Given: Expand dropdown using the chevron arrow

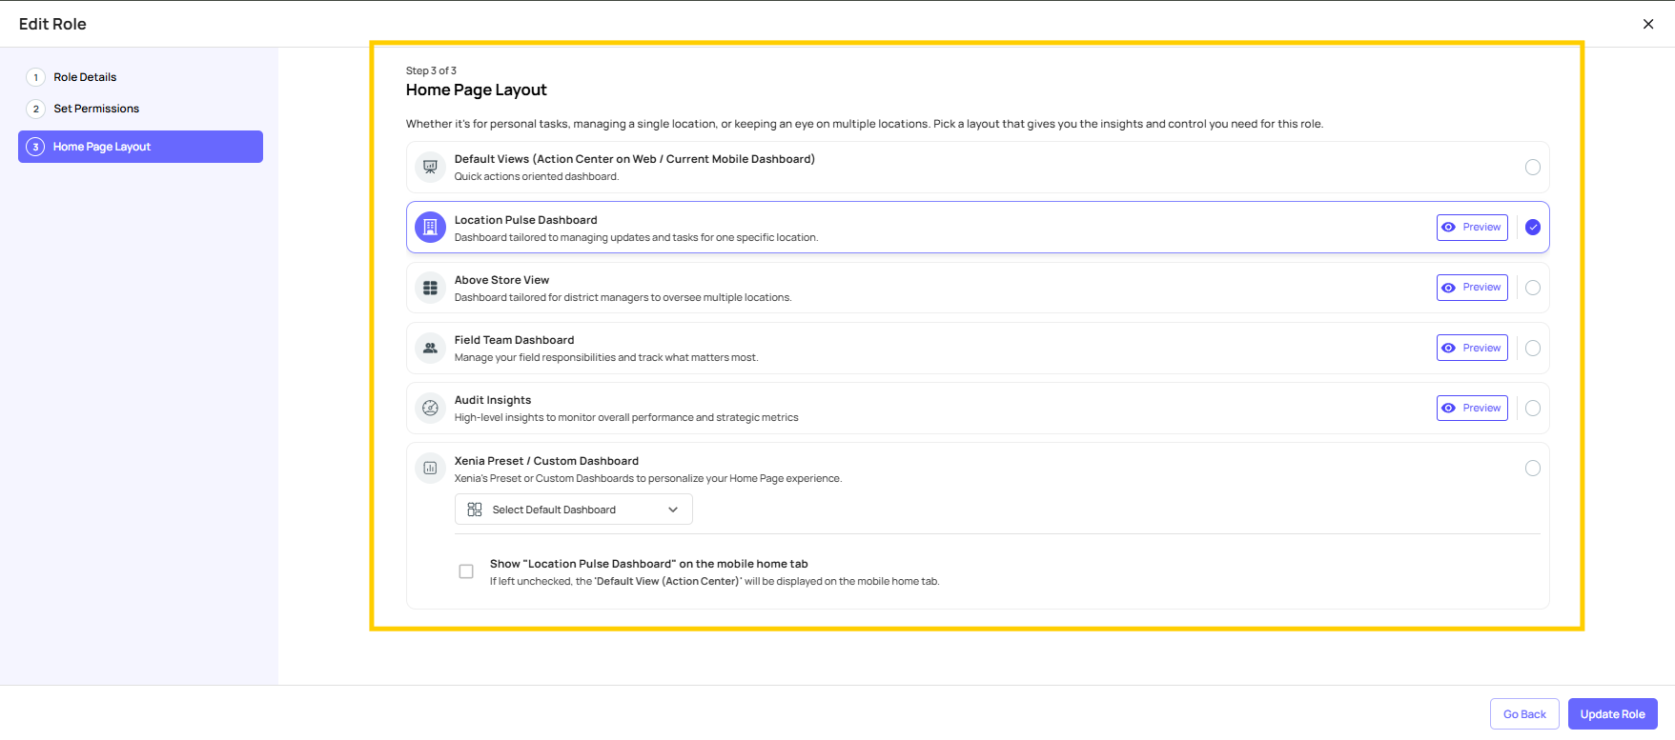Looking at the screenshot, I should [x=673, y=510].
